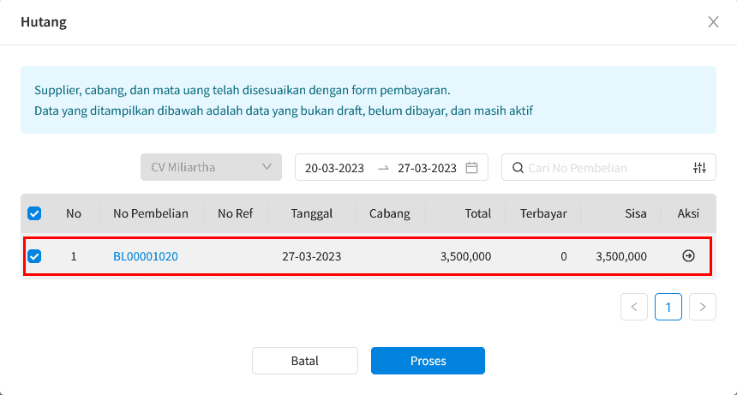Click the Aksi column header

[x=688, y=213]
